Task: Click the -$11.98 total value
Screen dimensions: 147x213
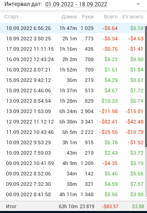Action: click(x=108, y=111)
